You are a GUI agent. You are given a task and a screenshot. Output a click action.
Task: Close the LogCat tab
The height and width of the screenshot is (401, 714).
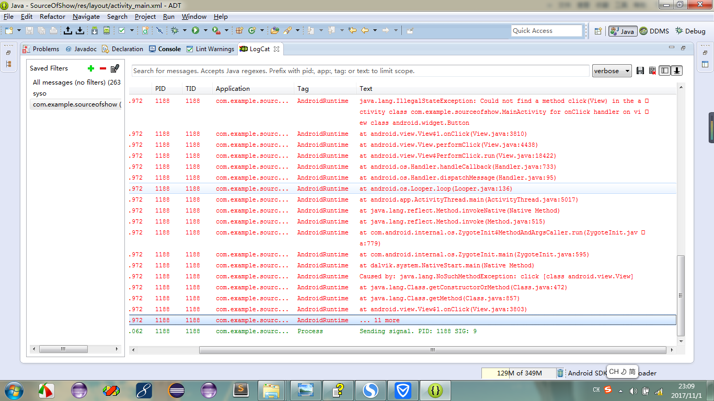tap(277, 49)
